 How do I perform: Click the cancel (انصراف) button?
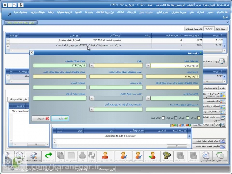pyautogui.click(x=41, y=119)
